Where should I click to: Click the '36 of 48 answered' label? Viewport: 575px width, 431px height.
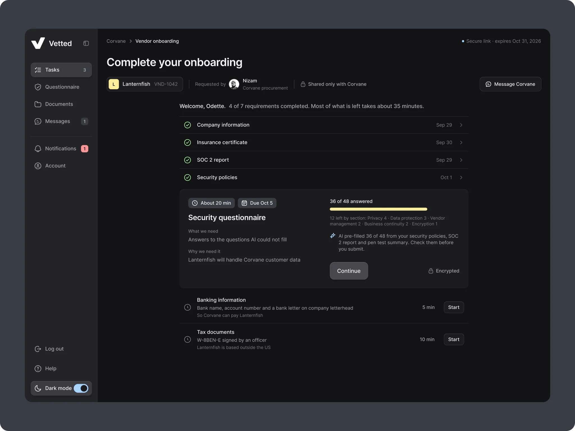click(x=351, y=201)
